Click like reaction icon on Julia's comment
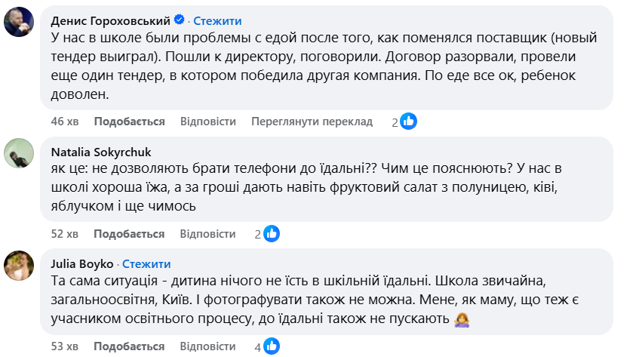The height and width of the screenshot is (357, 636). pyautogui.click(x=272, y=346)
